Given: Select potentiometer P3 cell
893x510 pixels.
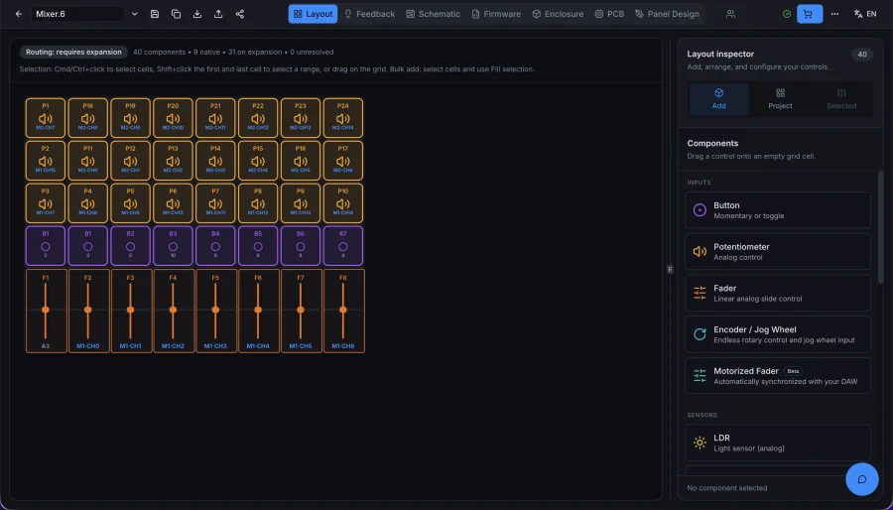Looking at the screenshot, I should click(46, 203).
